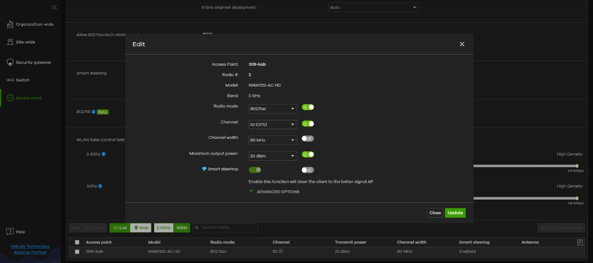Open the Radio mode 802.11ac dropdown
The width and height of the screenshot is (593, 263).
pyautogui.click(x=273, y=109)
